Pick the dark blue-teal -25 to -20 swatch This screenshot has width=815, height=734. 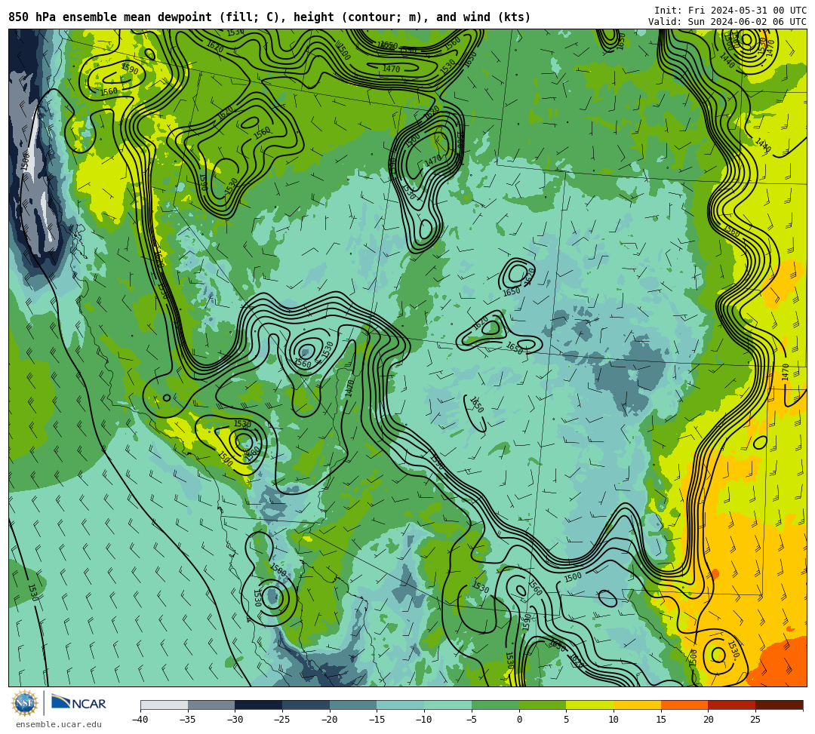pos(306,705)
